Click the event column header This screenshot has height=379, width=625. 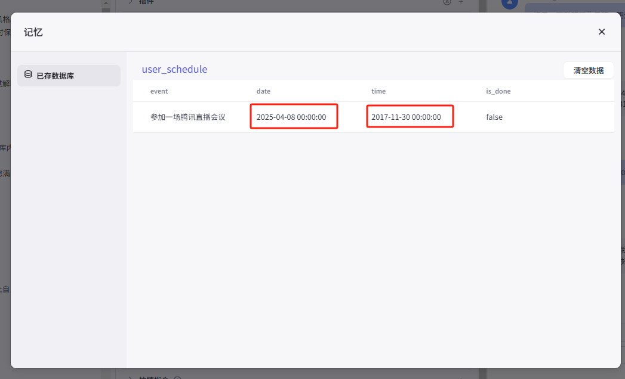pyautogui.click(x=159, y=91)
